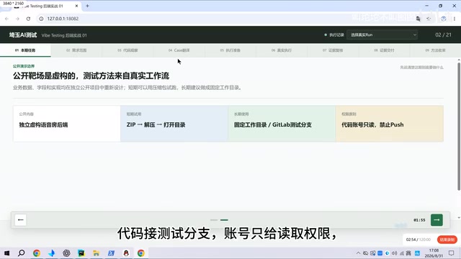Image resolution: width=461 pixels, height=259 pixels.
Task: Switch to the 09 方法收束 tab
Action: tap(435, 50)
